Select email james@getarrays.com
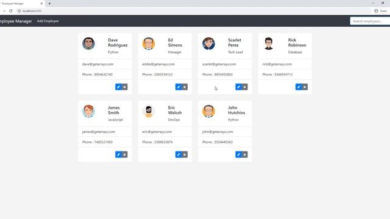390x219 pixels. coord(99,131)
